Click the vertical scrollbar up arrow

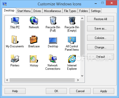tap(82, 18)
